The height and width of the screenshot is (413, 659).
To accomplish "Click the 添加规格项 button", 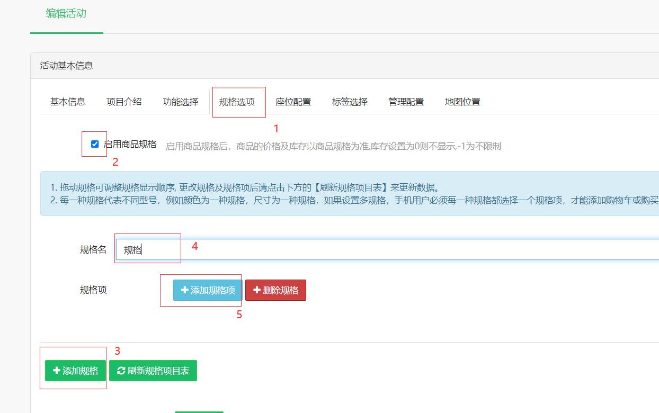I will pyautogui.click(x=207, y=290).
